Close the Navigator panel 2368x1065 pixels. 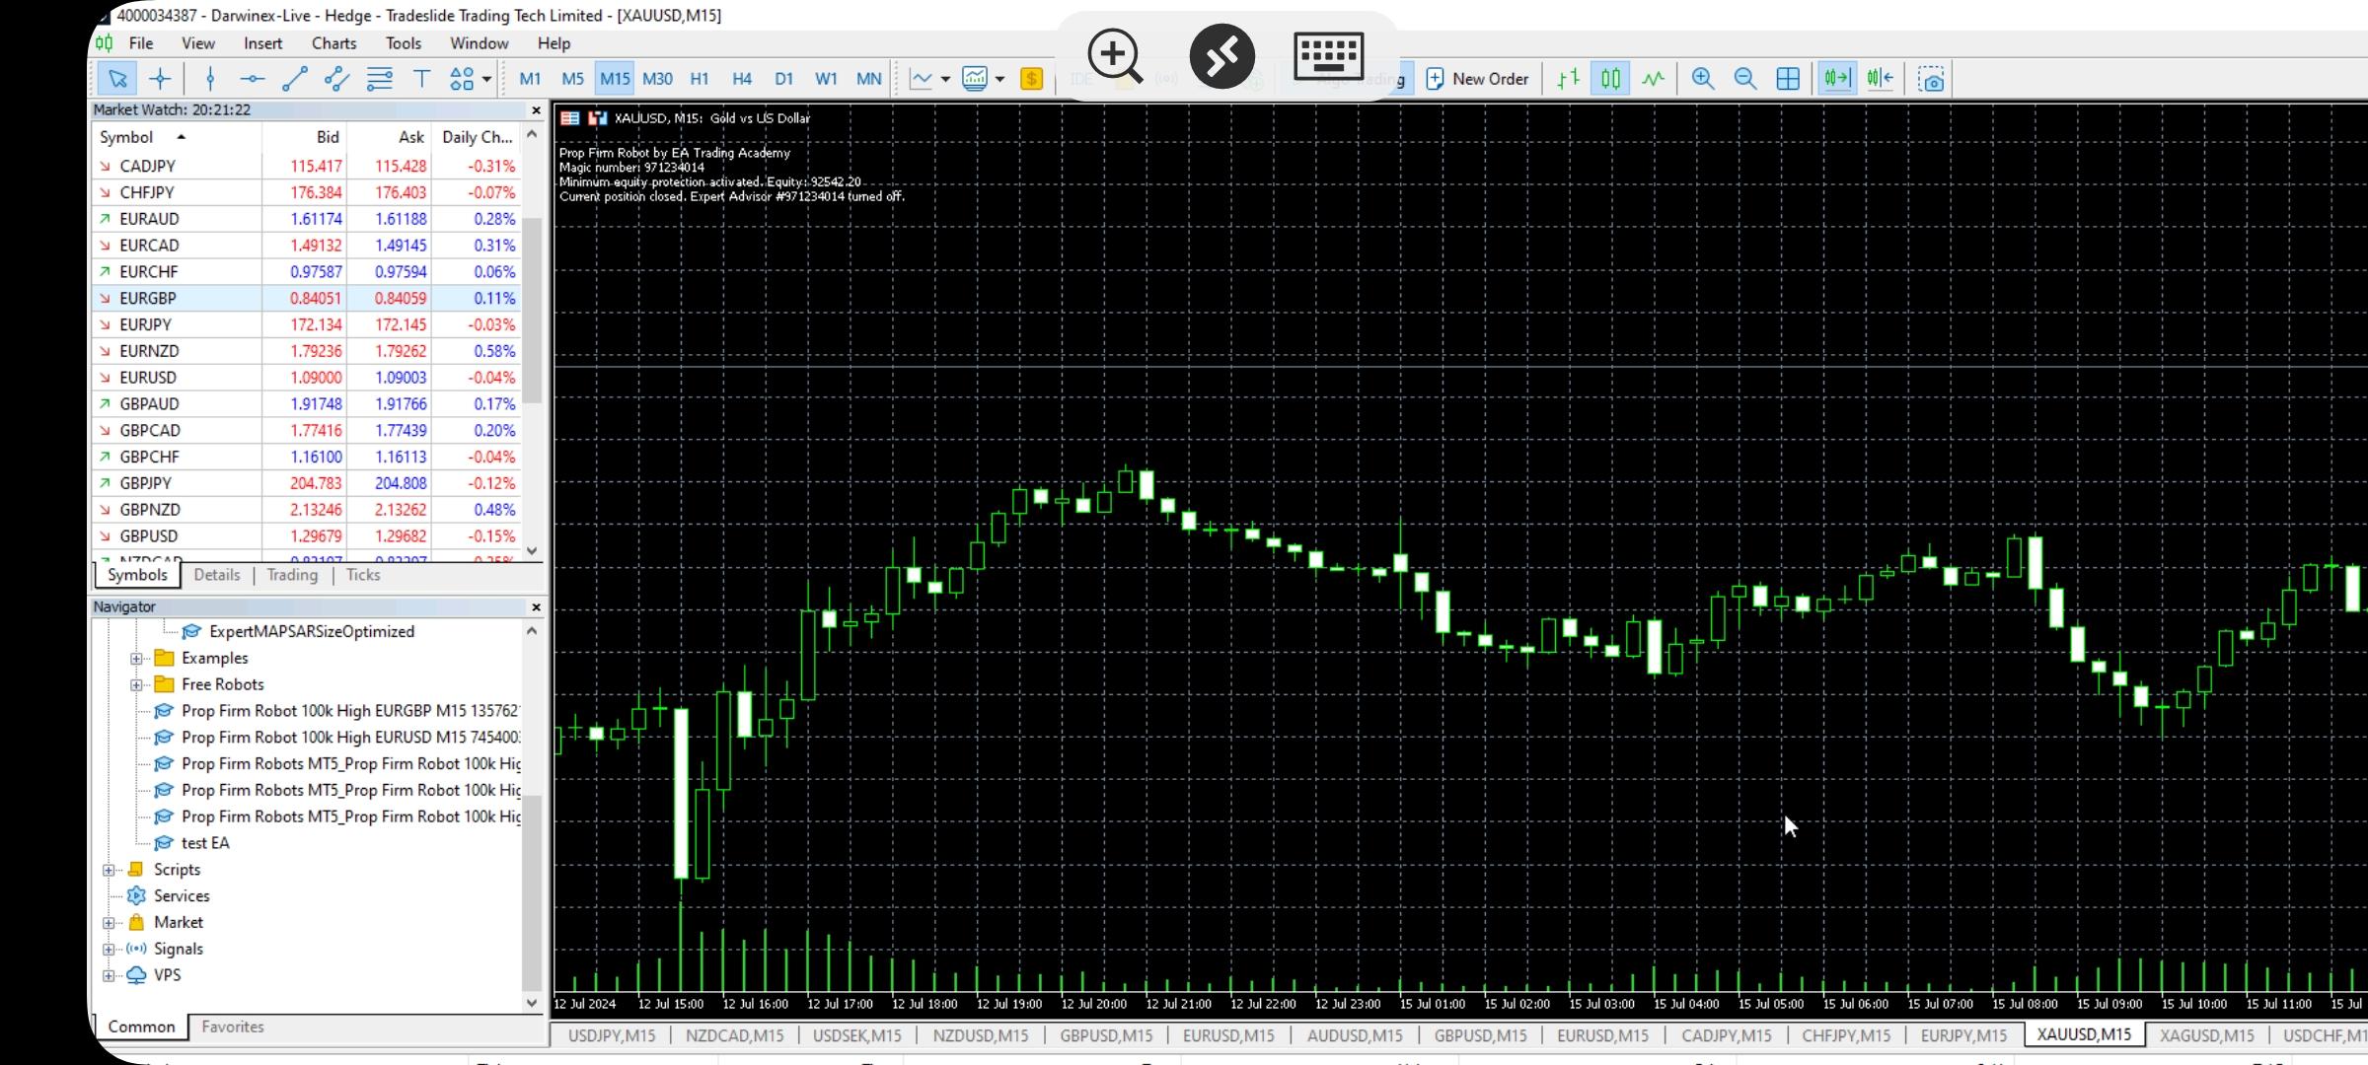(x=536, y=607)
